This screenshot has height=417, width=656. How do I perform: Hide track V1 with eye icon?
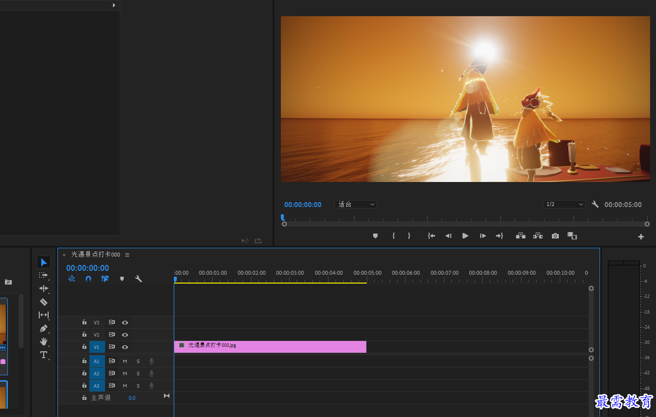click(125, 347)
